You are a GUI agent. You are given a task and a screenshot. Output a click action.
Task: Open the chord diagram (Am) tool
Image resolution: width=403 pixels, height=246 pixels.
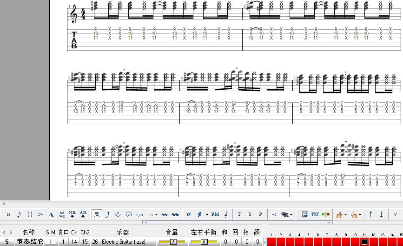tap(305, 214)
